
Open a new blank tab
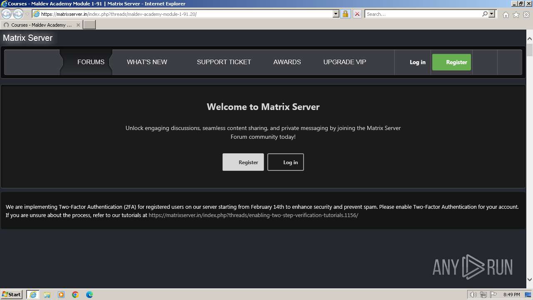[90, 25]
